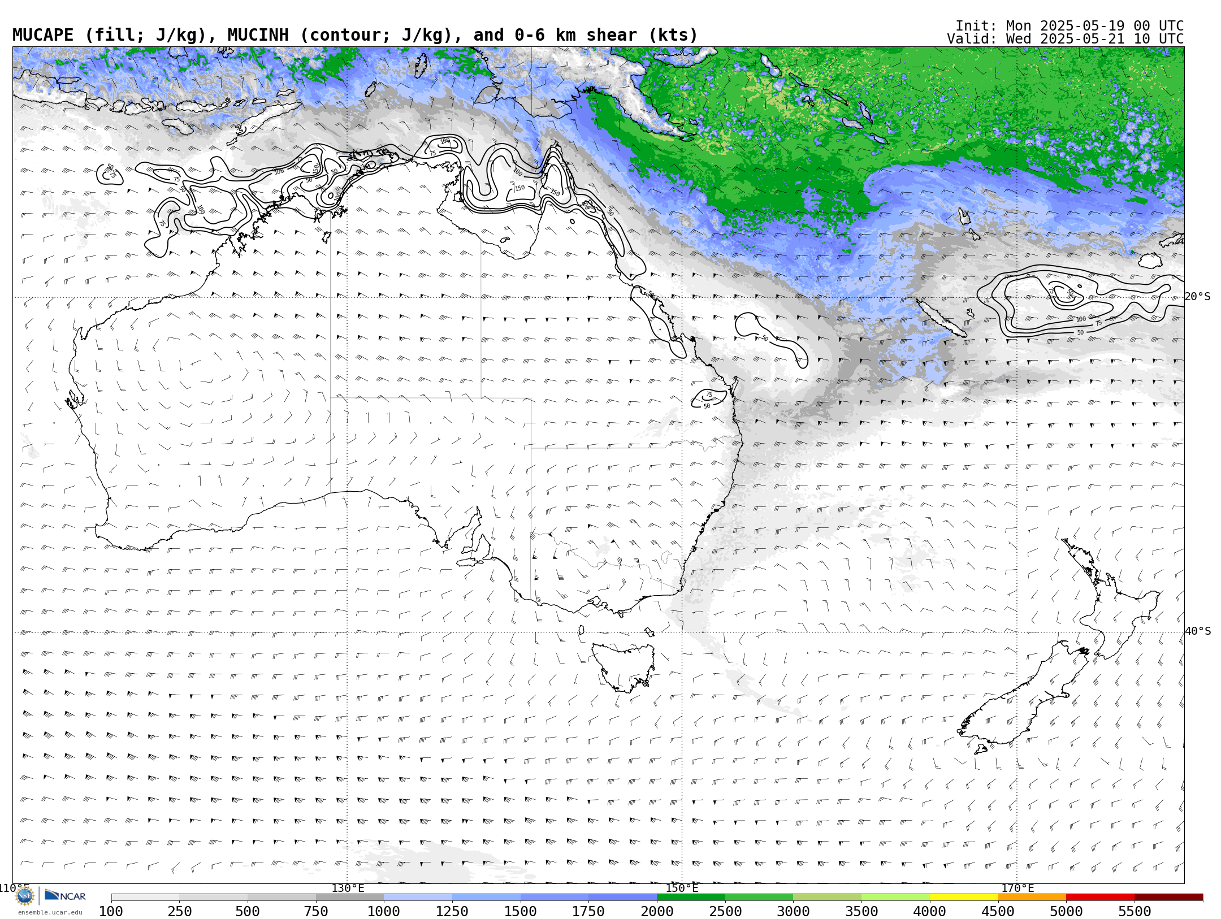Pick the dark green 2000–2500 colorbar swatch
The height and width of the screenshot is (919, 1221).
691,898
